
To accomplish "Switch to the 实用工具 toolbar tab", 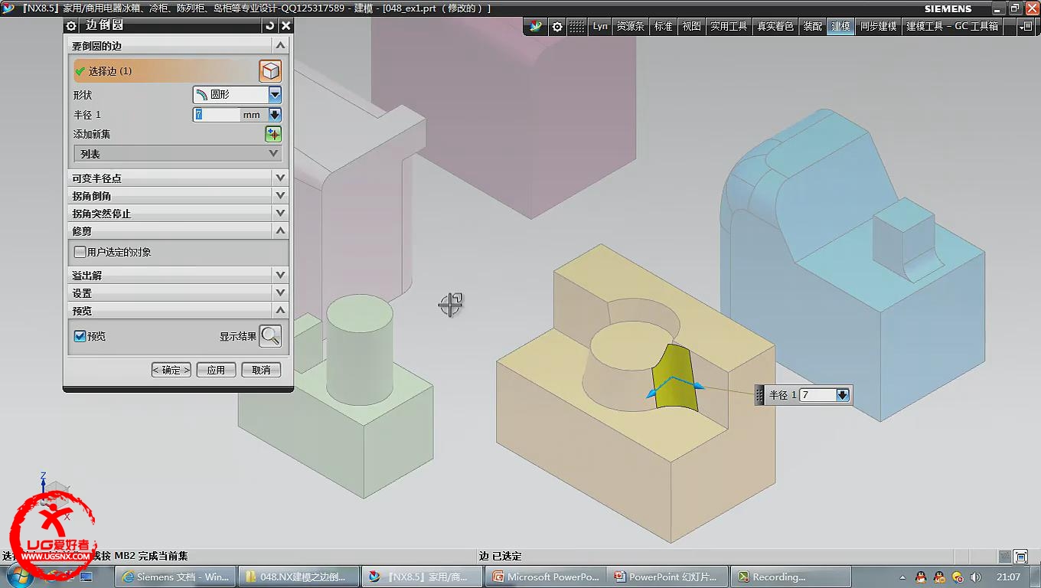I will click(x=729, y=26).
